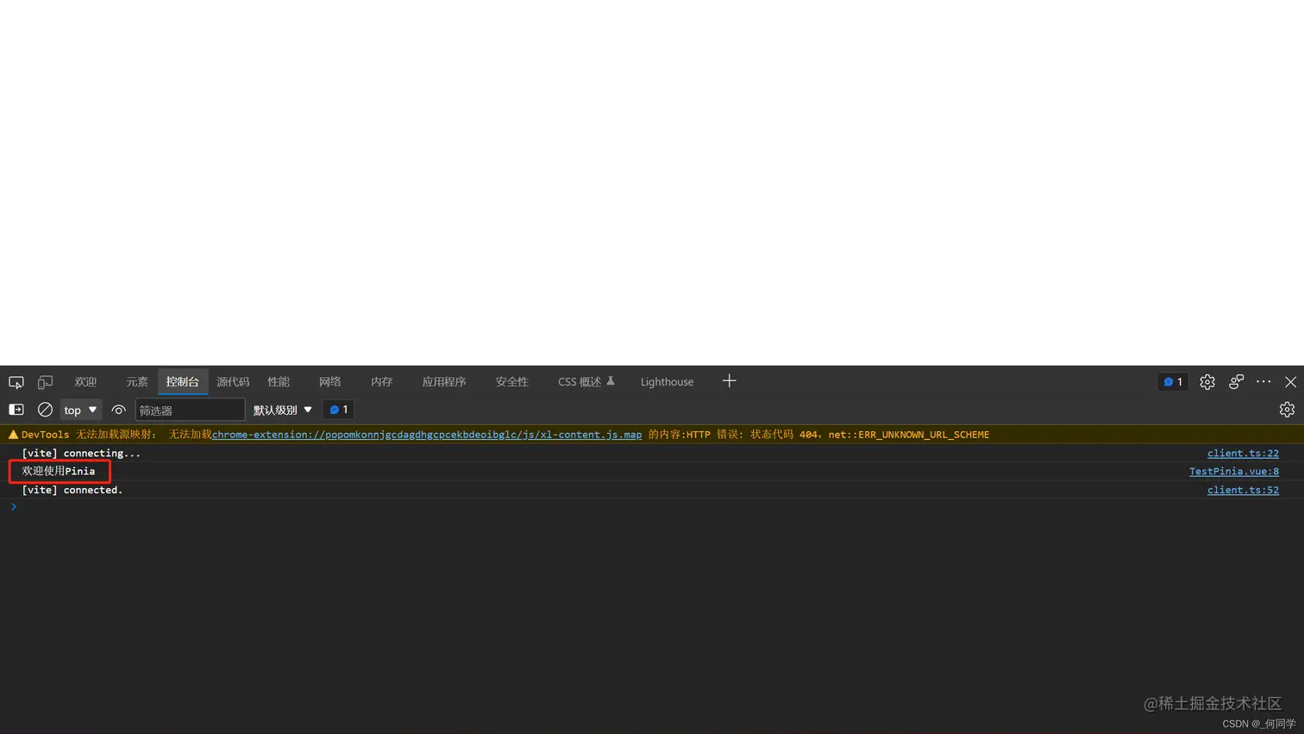Open console settings gear icon
Screen dimensions: 1304x734
(1287, 410)
